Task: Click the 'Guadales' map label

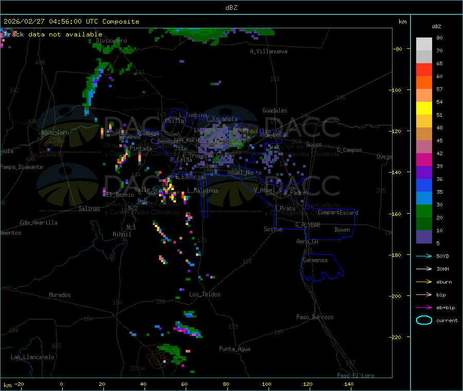Action: click(x=275, y=110)
